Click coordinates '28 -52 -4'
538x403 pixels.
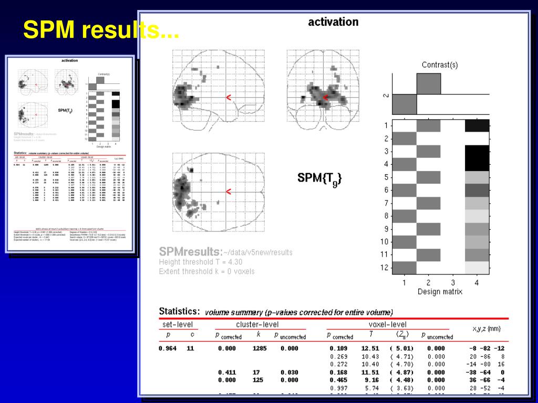pyautogui.click(x=487, y=388)
